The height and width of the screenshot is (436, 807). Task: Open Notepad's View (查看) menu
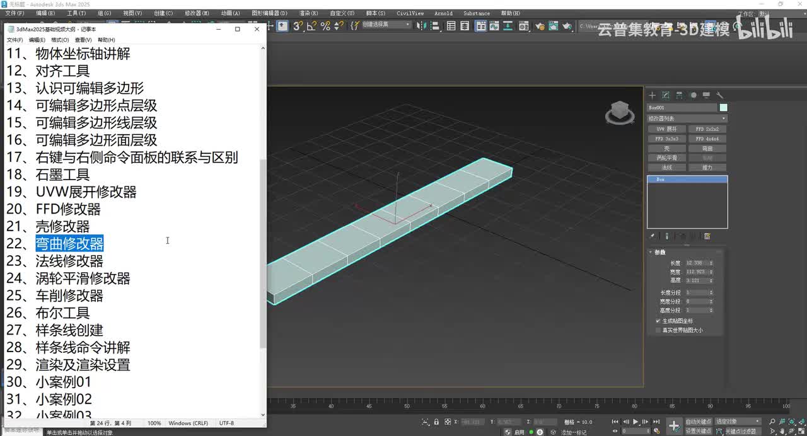click(x=82, y=40)
